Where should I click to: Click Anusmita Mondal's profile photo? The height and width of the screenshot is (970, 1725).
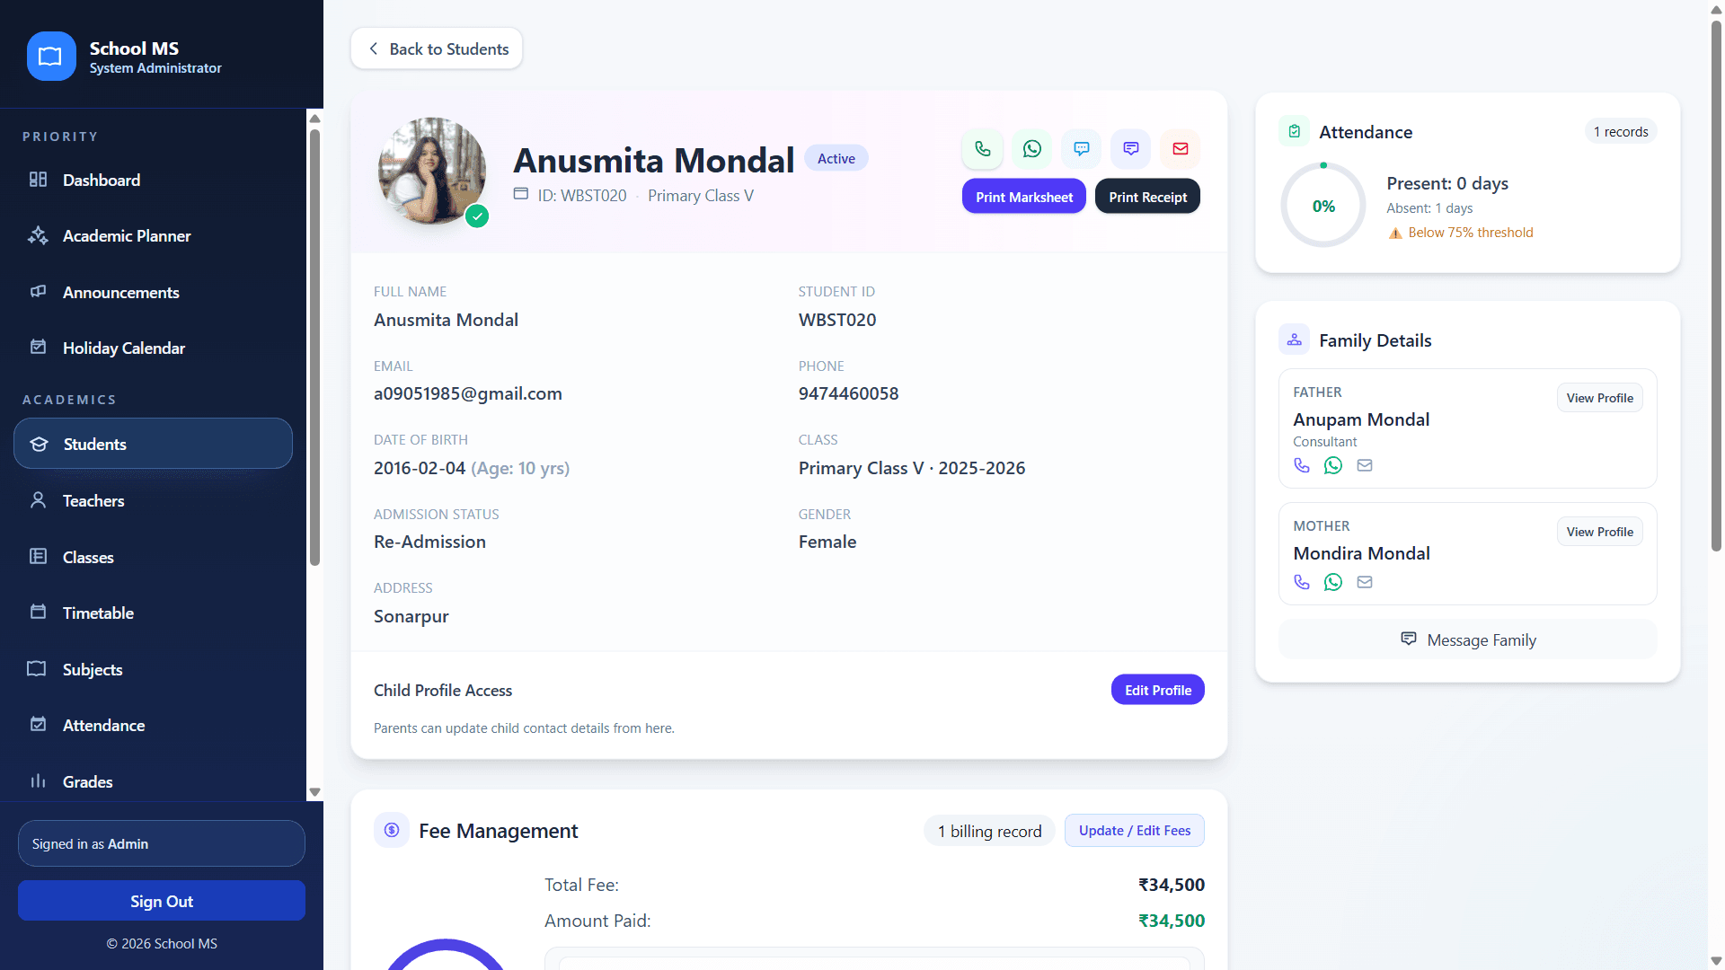click(432, 171)
